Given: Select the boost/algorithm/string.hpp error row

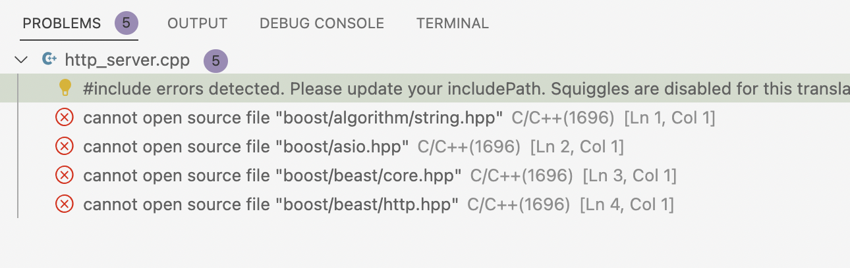Looking at the screenshot, I should click(293, 118).
